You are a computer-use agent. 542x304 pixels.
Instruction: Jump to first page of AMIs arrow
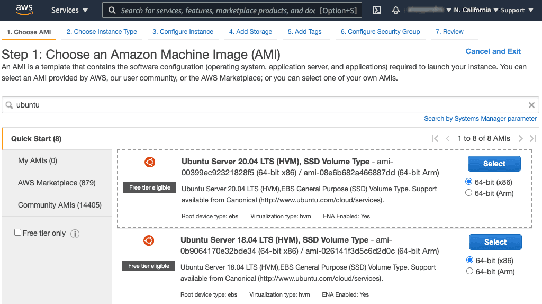pyautogui.click(x=435, y=138)
